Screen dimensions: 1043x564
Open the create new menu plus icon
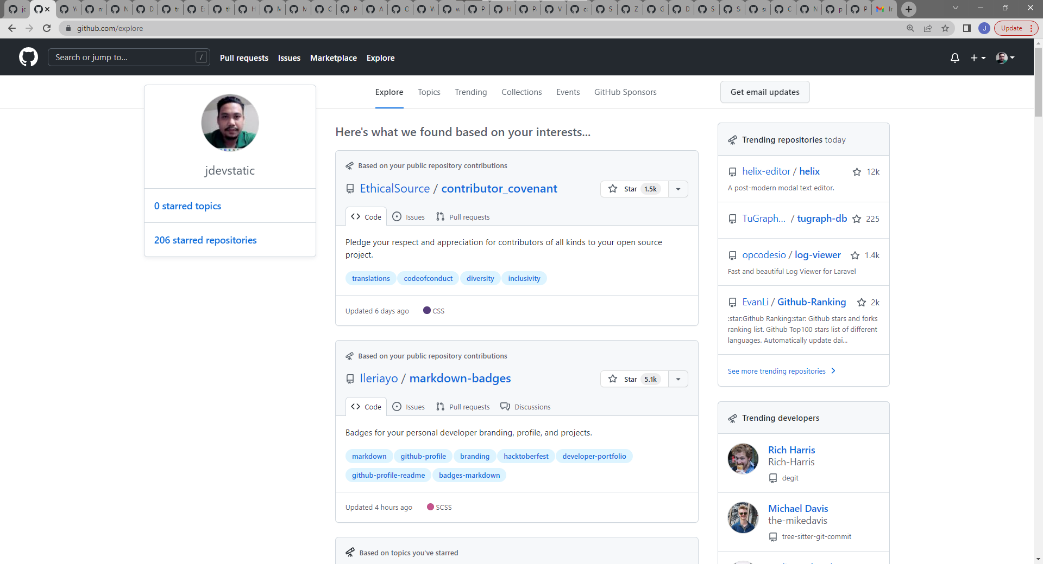tap(975, 58)
